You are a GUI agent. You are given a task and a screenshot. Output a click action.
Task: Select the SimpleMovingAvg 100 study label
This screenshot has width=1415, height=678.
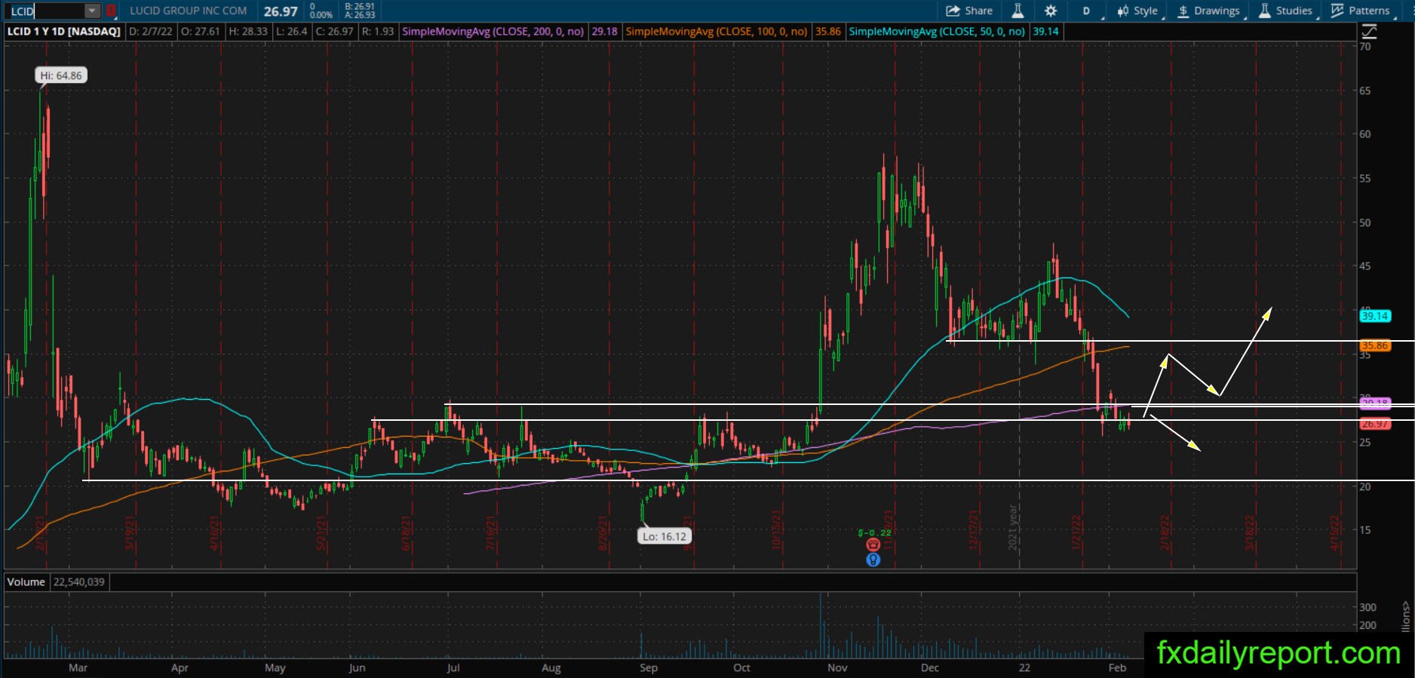click(x=717, y=32)
